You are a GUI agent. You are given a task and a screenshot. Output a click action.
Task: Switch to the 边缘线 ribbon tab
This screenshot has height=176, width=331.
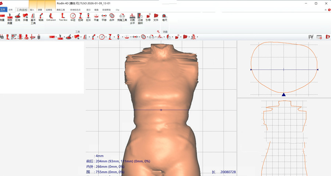point(49,10)
